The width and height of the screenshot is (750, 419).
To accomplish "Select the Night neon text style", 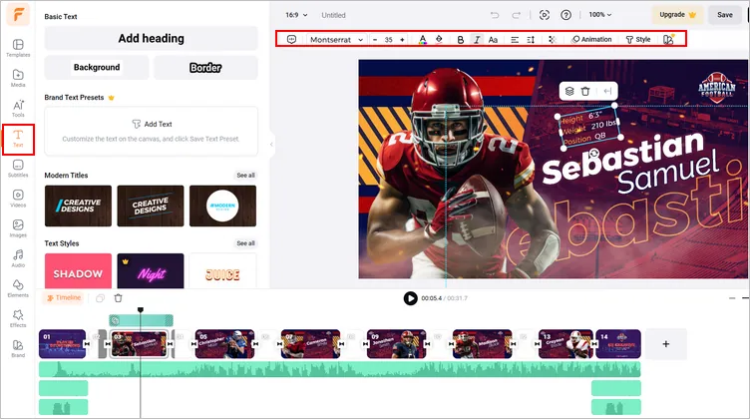I will (x=151, y=271).
